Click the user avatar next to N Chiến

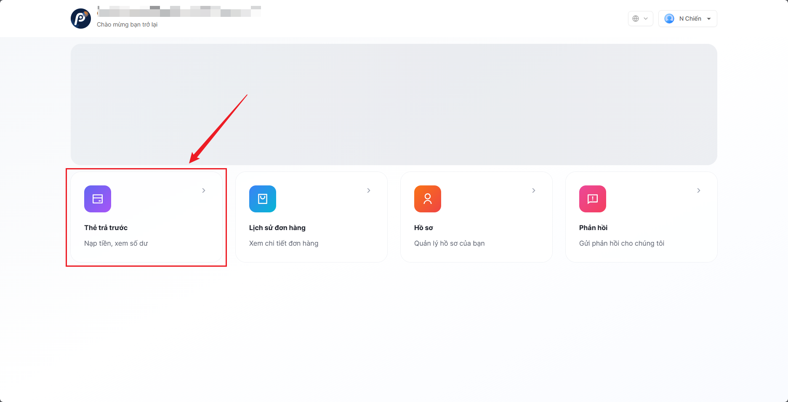click(669, 19)
